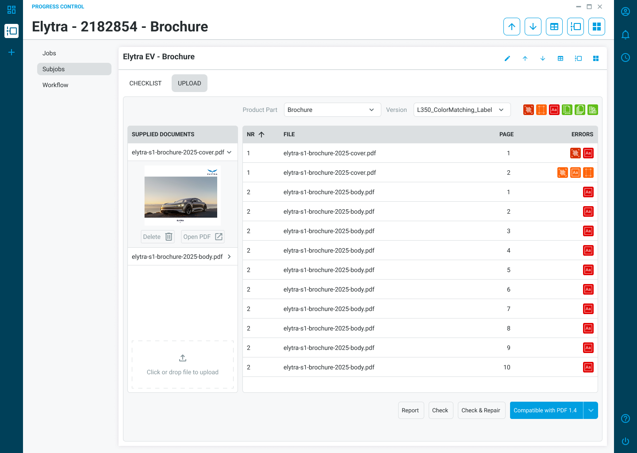Toggle the green multiple pages filter icon
The image size is (637, 453).
[580, 110]
